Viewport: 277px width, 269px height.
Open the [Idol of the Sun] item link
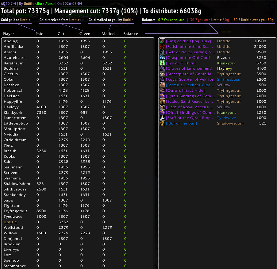tap(181, 123)
